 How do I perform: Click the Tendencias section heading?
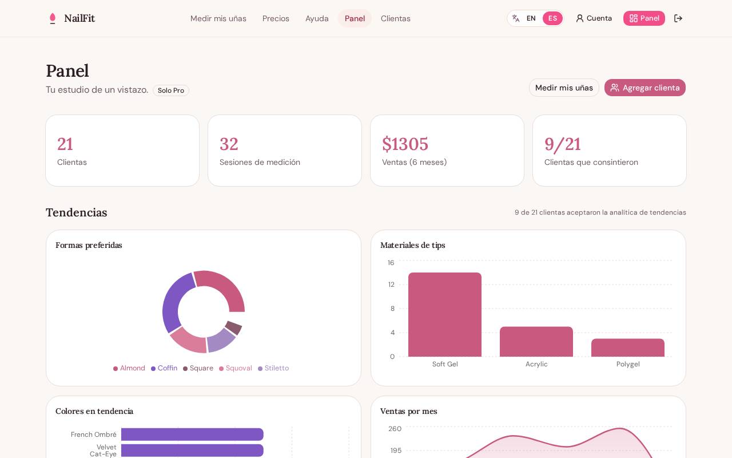[77, 212]
